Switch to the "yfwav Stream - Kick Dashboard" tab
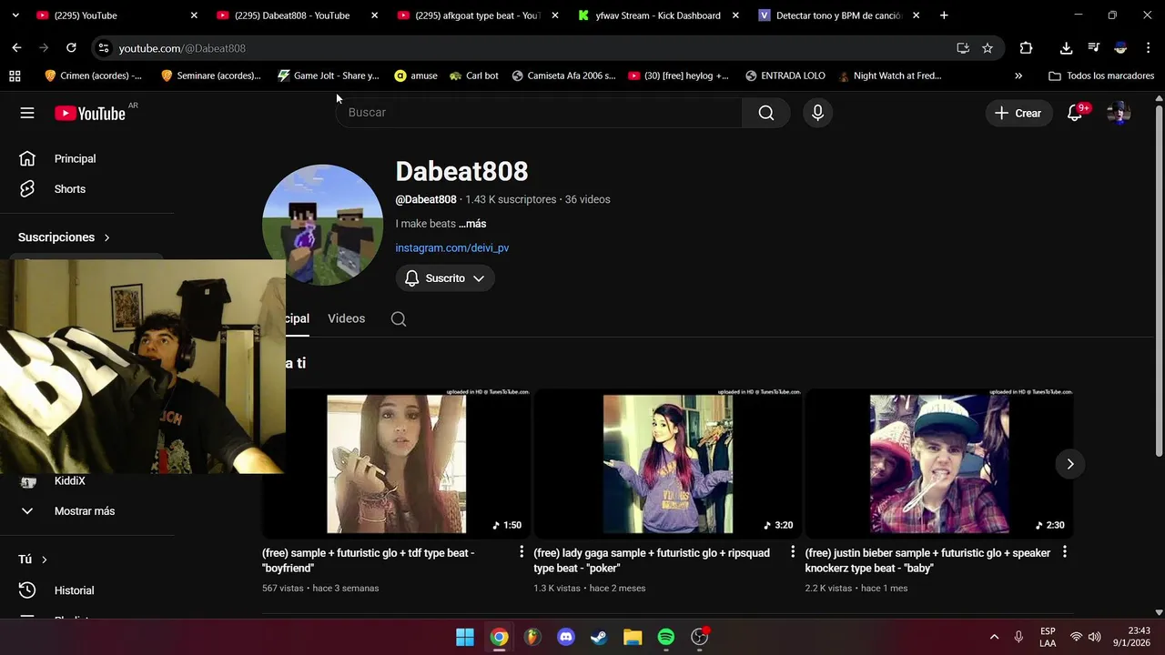 coord(658,15)
